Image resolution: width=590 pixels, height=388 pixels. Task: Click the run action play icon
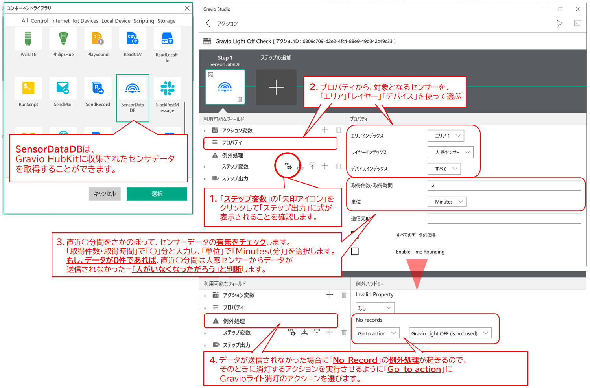coord(559,23)
